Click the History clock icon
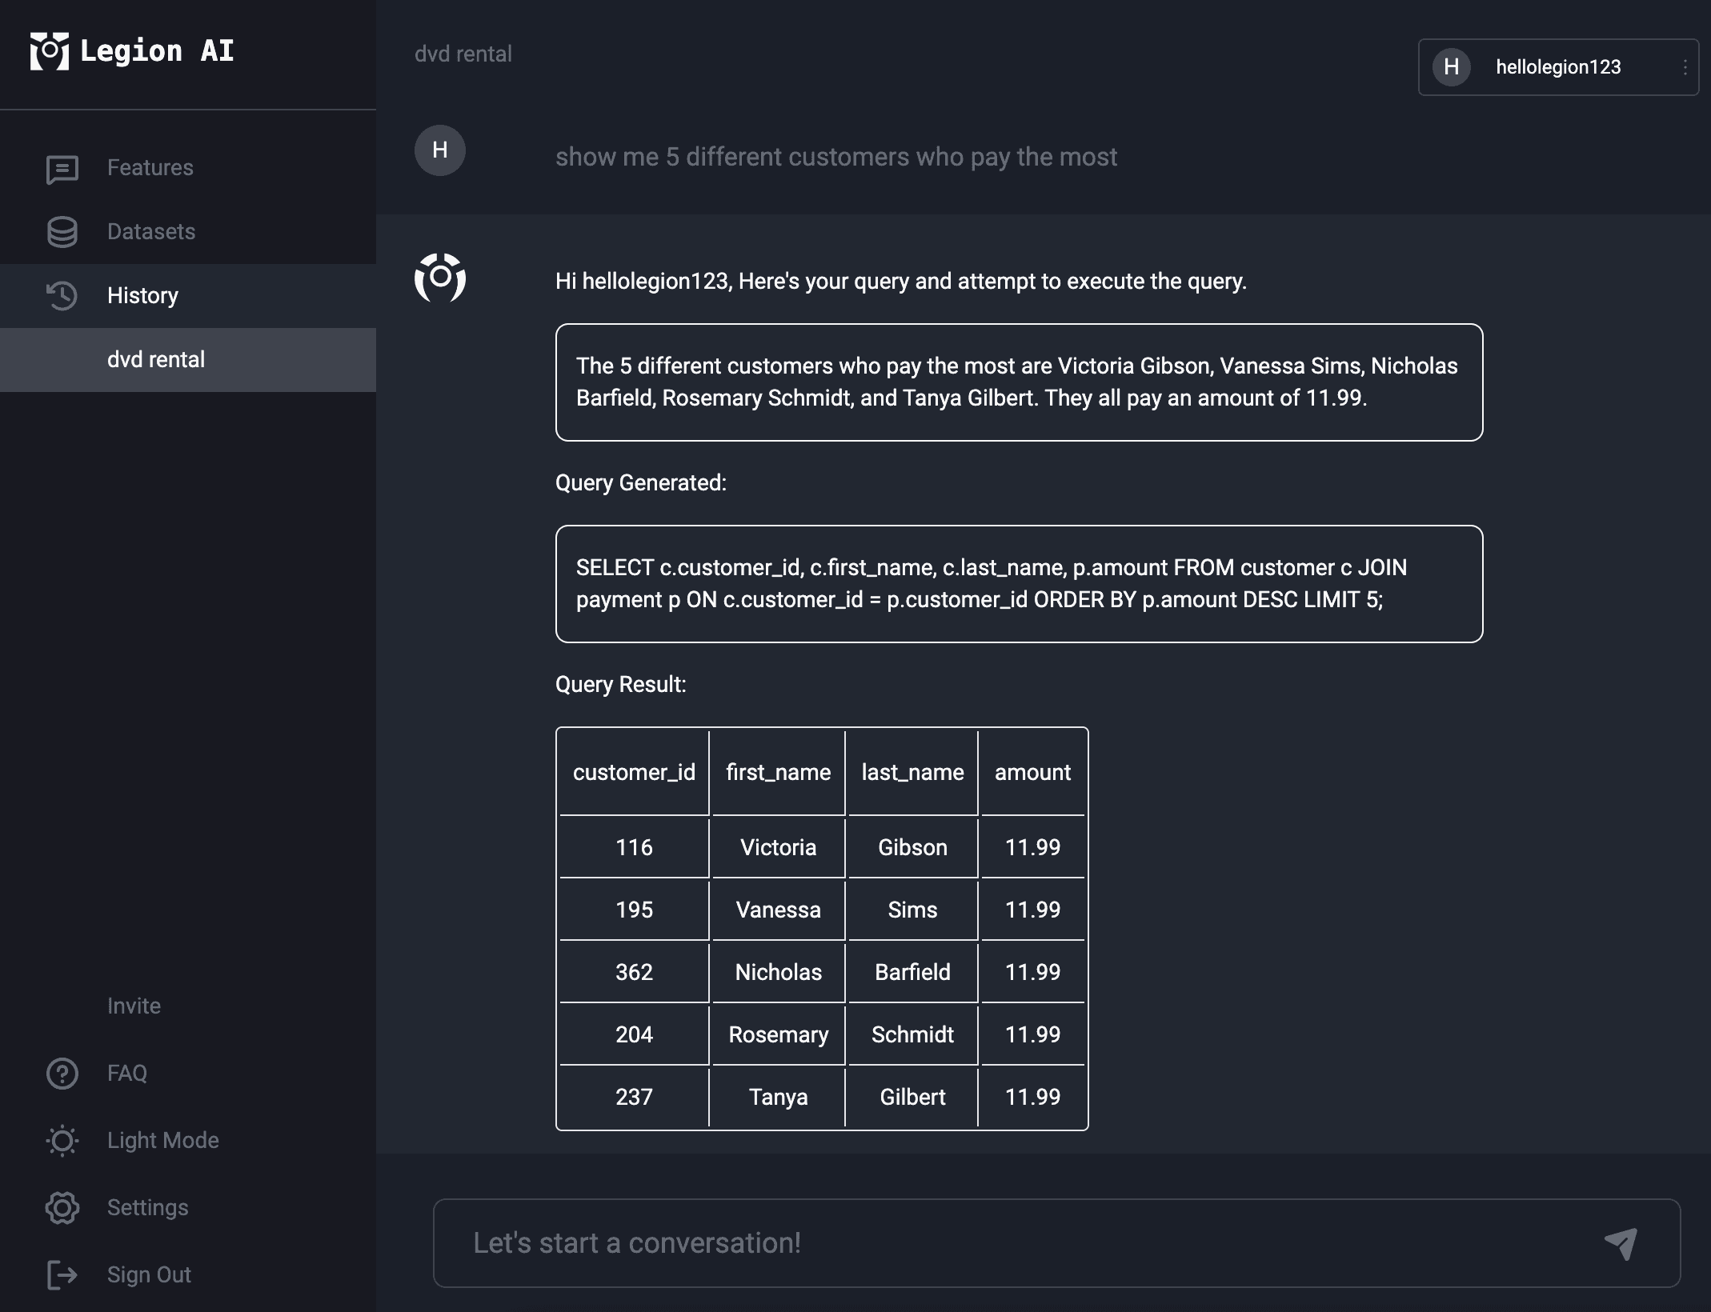 point(62,296)
